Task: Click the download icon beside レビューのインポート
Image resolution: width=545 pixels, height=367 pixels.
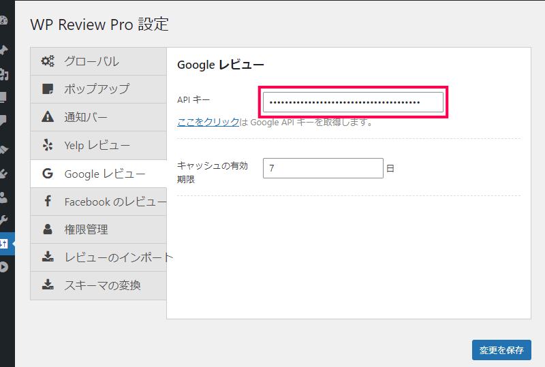Action: pos(48,257)
